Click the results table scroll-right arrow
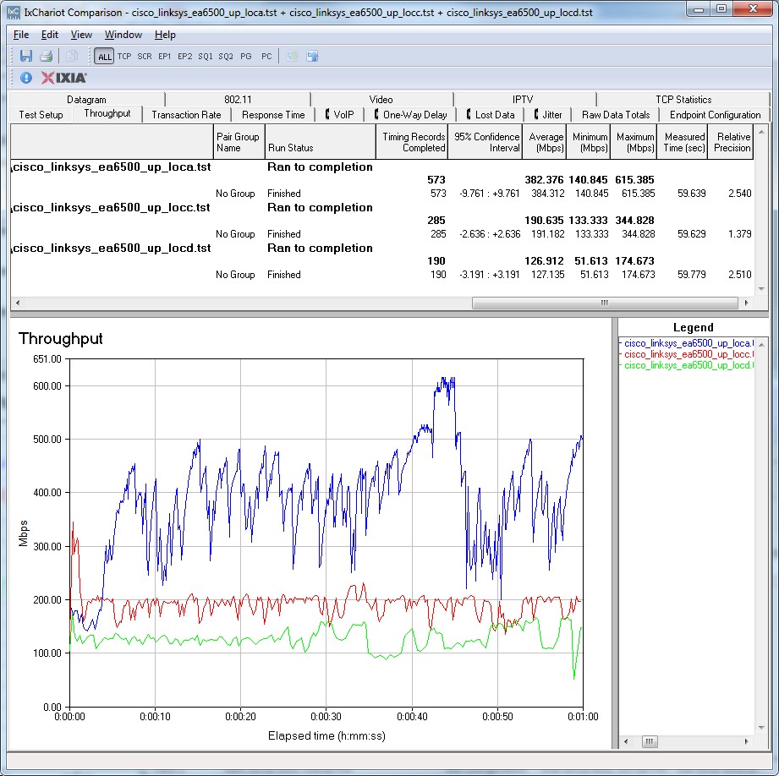The image size is (779, 776). 746,303
